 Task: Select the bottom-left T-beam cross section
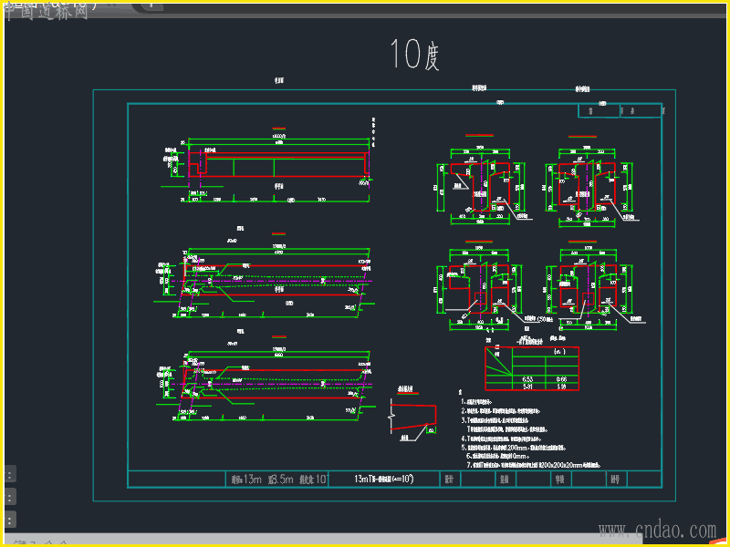click(x=478, y=287)
